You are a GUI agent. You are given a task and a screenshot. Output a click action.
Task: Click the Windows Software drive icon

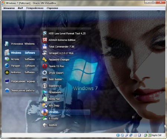[7, 53]
